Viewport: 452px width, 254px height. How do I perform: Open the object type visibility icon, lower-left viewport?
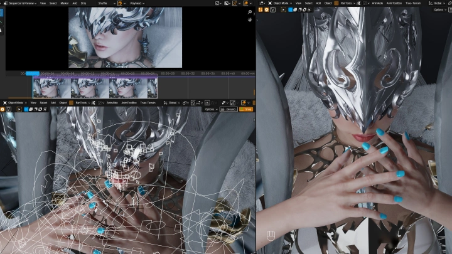[225, 103]
